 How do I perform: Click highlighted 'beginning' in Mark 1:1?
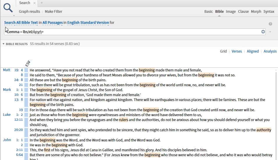tap(44, 90)
